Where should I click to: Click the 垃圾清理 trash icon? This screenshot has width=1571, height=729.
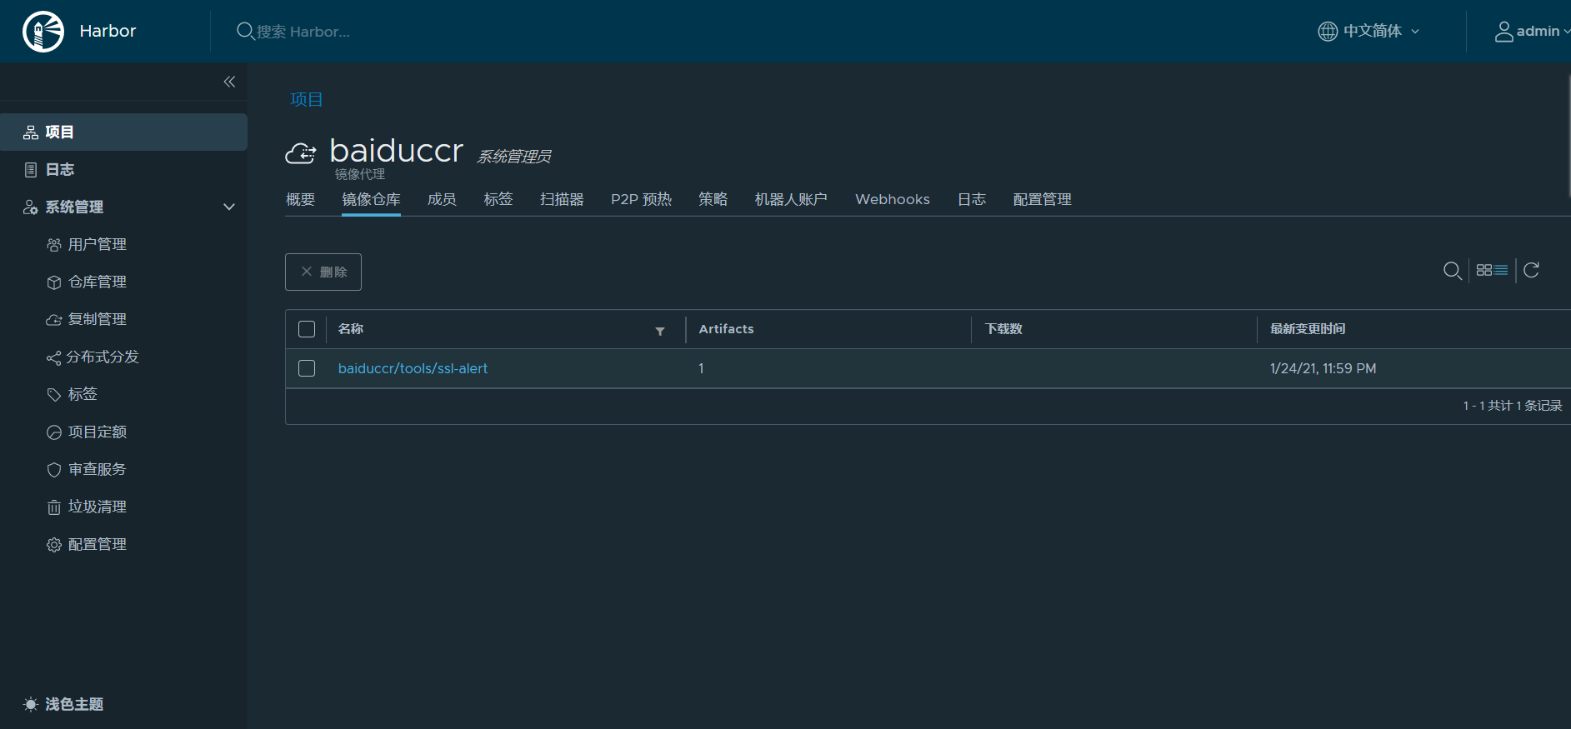54,507
